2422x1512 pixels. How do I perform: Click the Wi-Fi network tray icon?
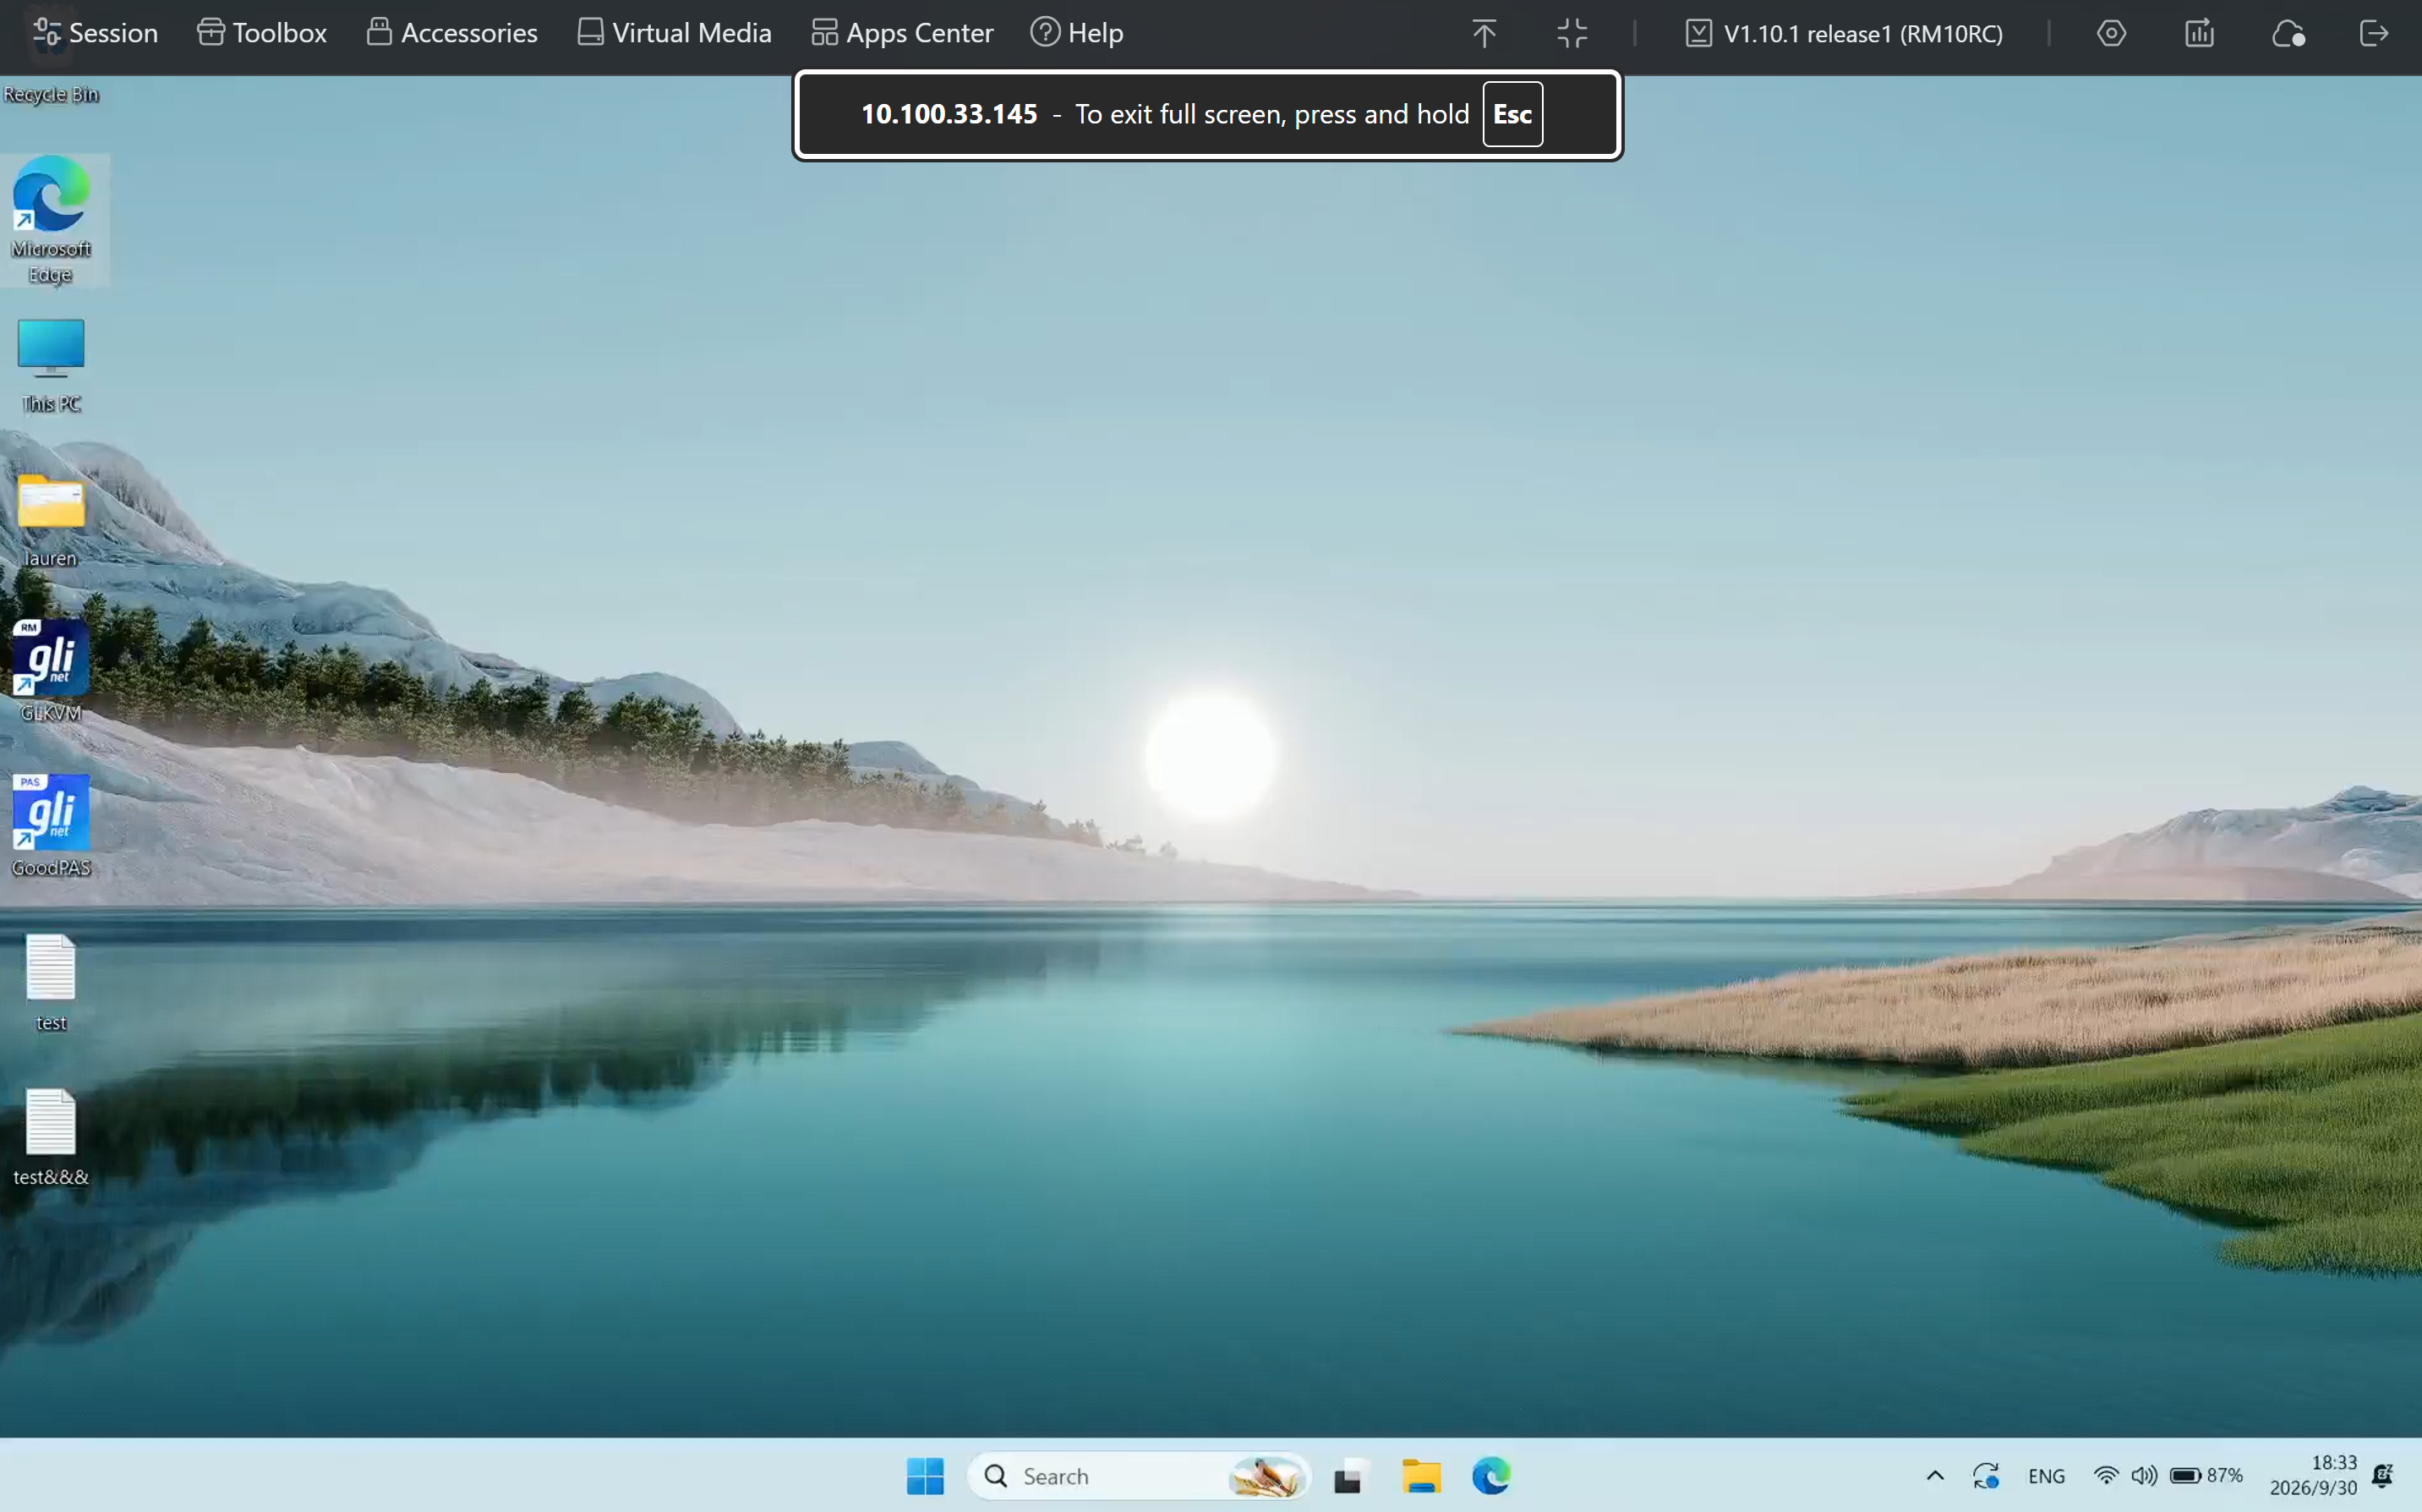[2106, 1476]
